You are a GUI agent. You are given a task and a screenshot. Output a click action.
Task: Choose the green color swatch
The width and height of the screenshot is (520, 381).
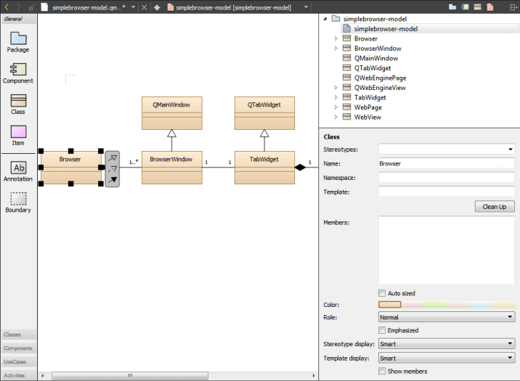point(436,305)
